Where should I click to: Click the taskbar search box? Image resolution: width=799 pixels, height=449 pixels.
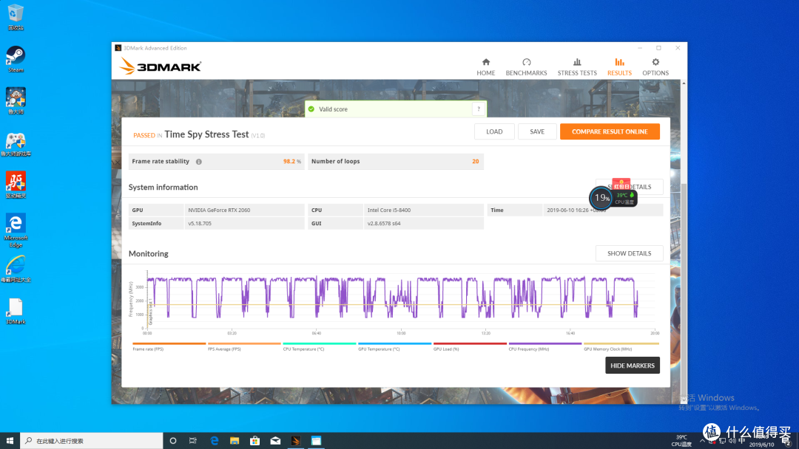92,441
